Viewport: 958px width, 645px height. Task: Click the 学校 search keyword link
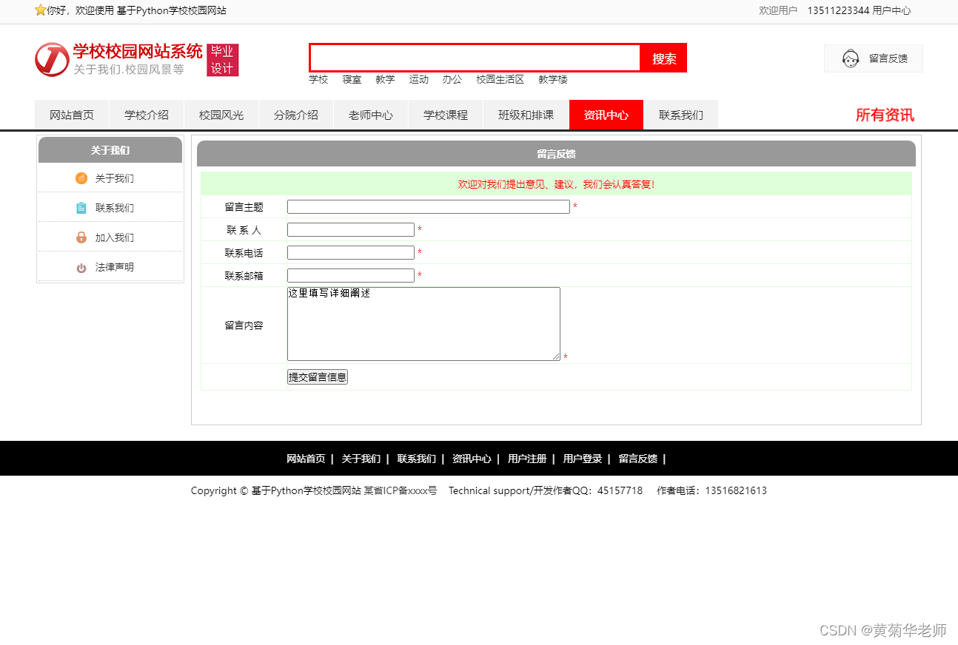coord(318,79)
